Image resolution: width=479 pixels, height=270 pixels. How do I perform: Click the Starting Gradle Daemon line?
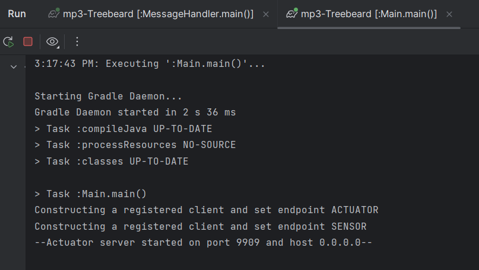click(x=108, y=97)
